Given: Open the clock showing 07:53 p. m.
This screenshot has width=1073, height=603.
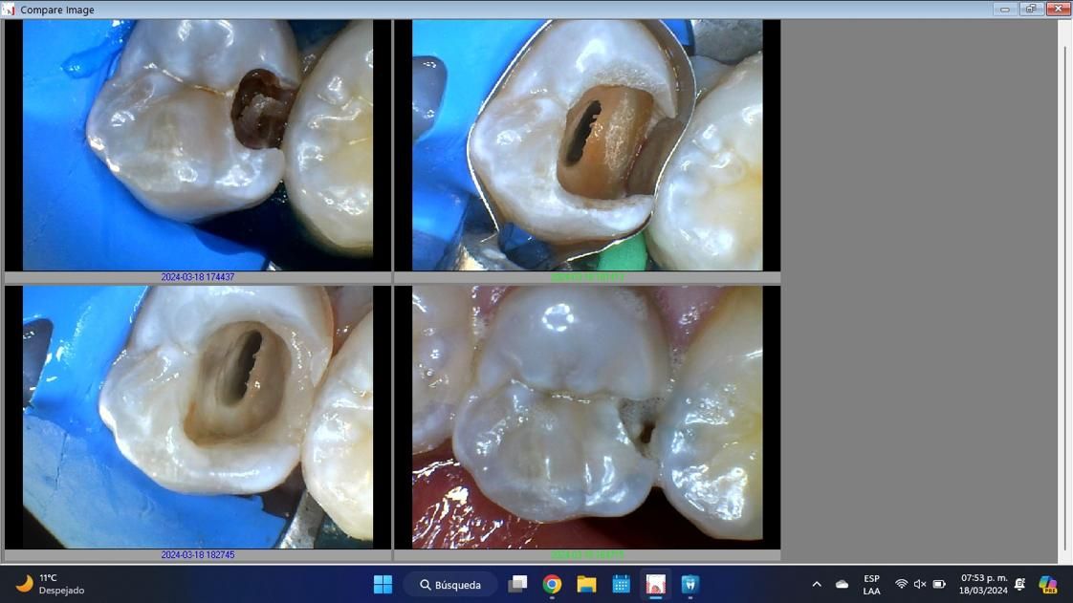Looking at the screenshot, I should point(983,584).
